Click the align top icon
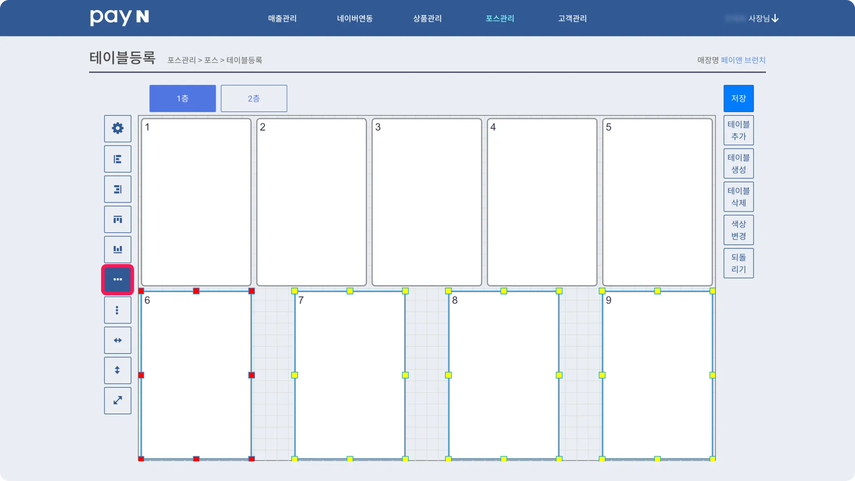This screenshot has height=481, width=855. [118, 219]
